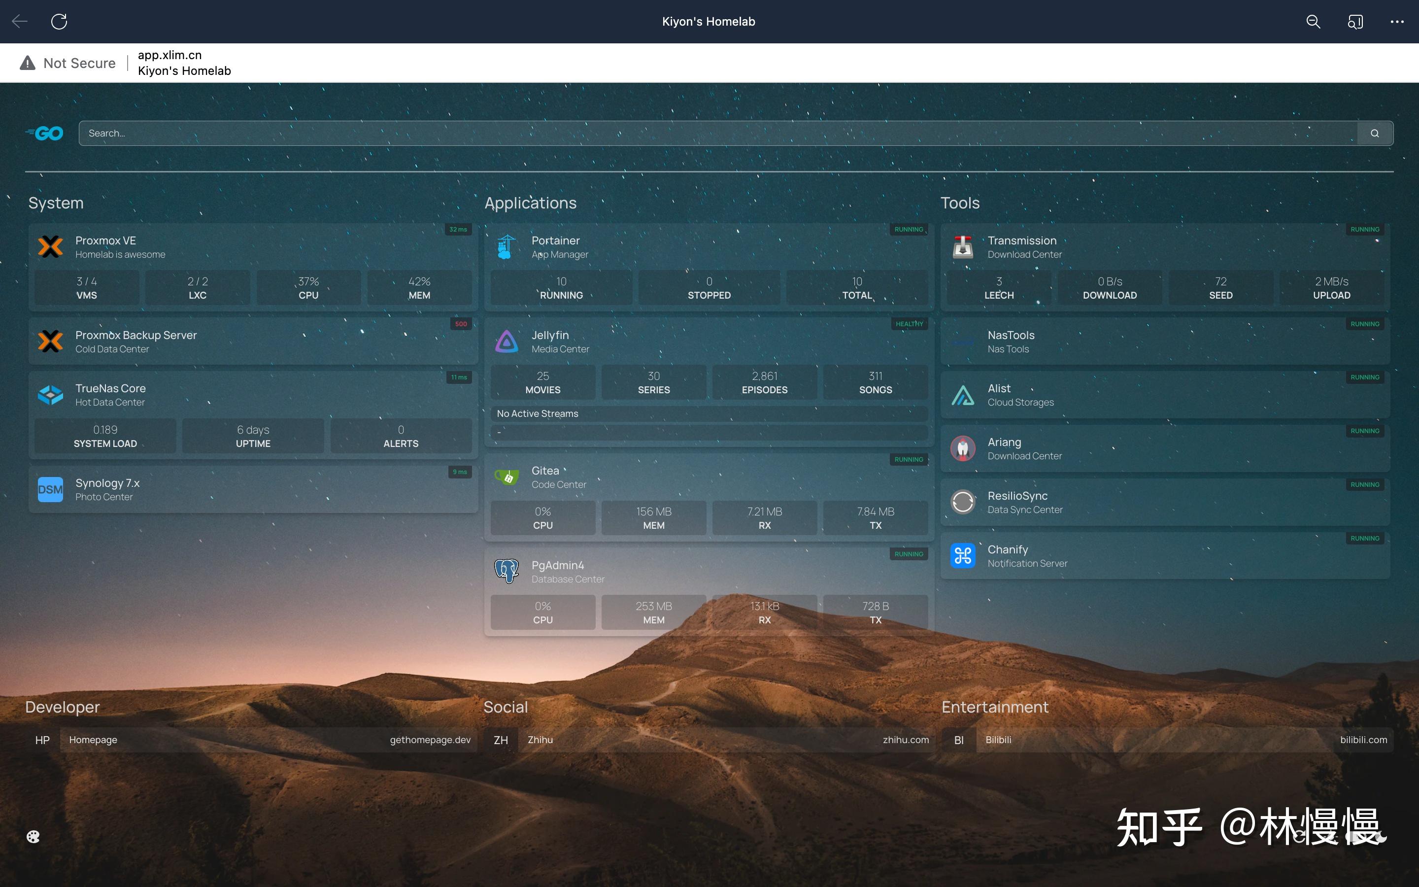This screenshot has width=1419, height=887.
Task: Click the Portainer crane icon
Action: [506, 247]
